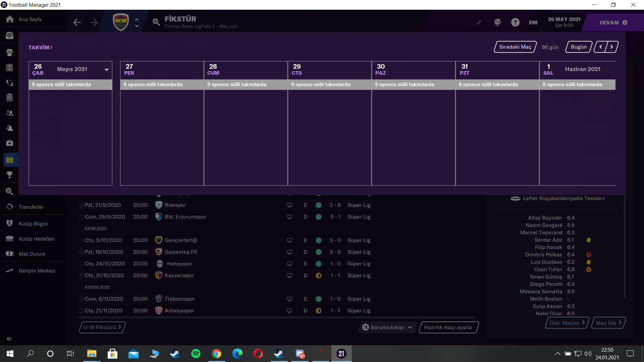
Task: Go to next calendar week arrow
Action: [x=612, y=47]
